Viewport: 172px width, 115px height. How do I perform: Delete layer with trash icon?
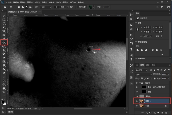point(166,112)
